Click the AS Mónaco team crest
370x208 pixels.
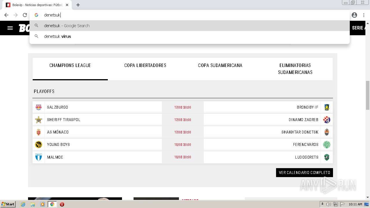coord(38,132)
